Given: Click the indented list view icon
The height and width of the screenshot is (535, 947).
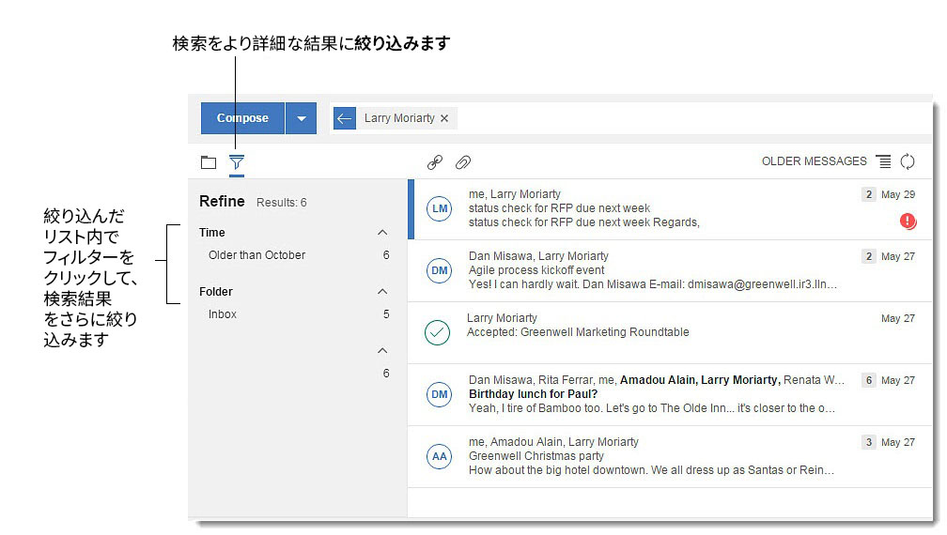Looking at the screenshot, I should [883, 161].
